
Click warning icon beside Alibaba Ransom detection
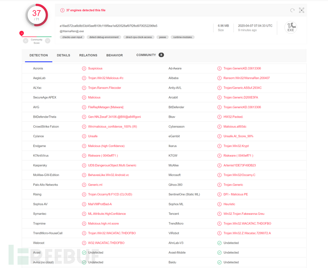click(219, 78)
